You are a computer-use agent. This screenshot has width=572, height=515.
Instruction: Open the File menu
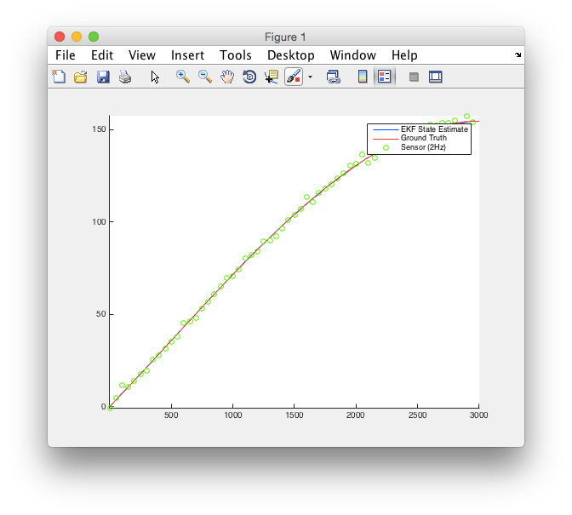tap(66, 55)
